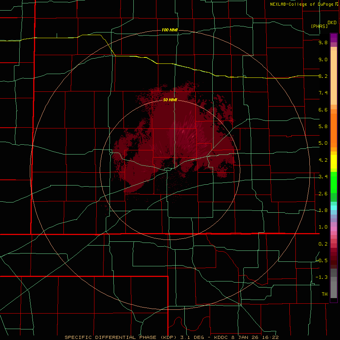Click the KDDC radar site identifier

coord(222,337)
